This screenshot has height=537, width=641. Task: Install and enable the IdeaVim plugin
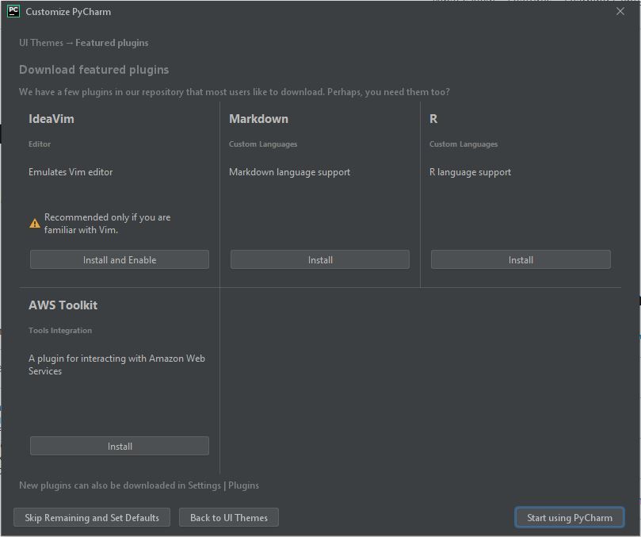coord(120,259)
